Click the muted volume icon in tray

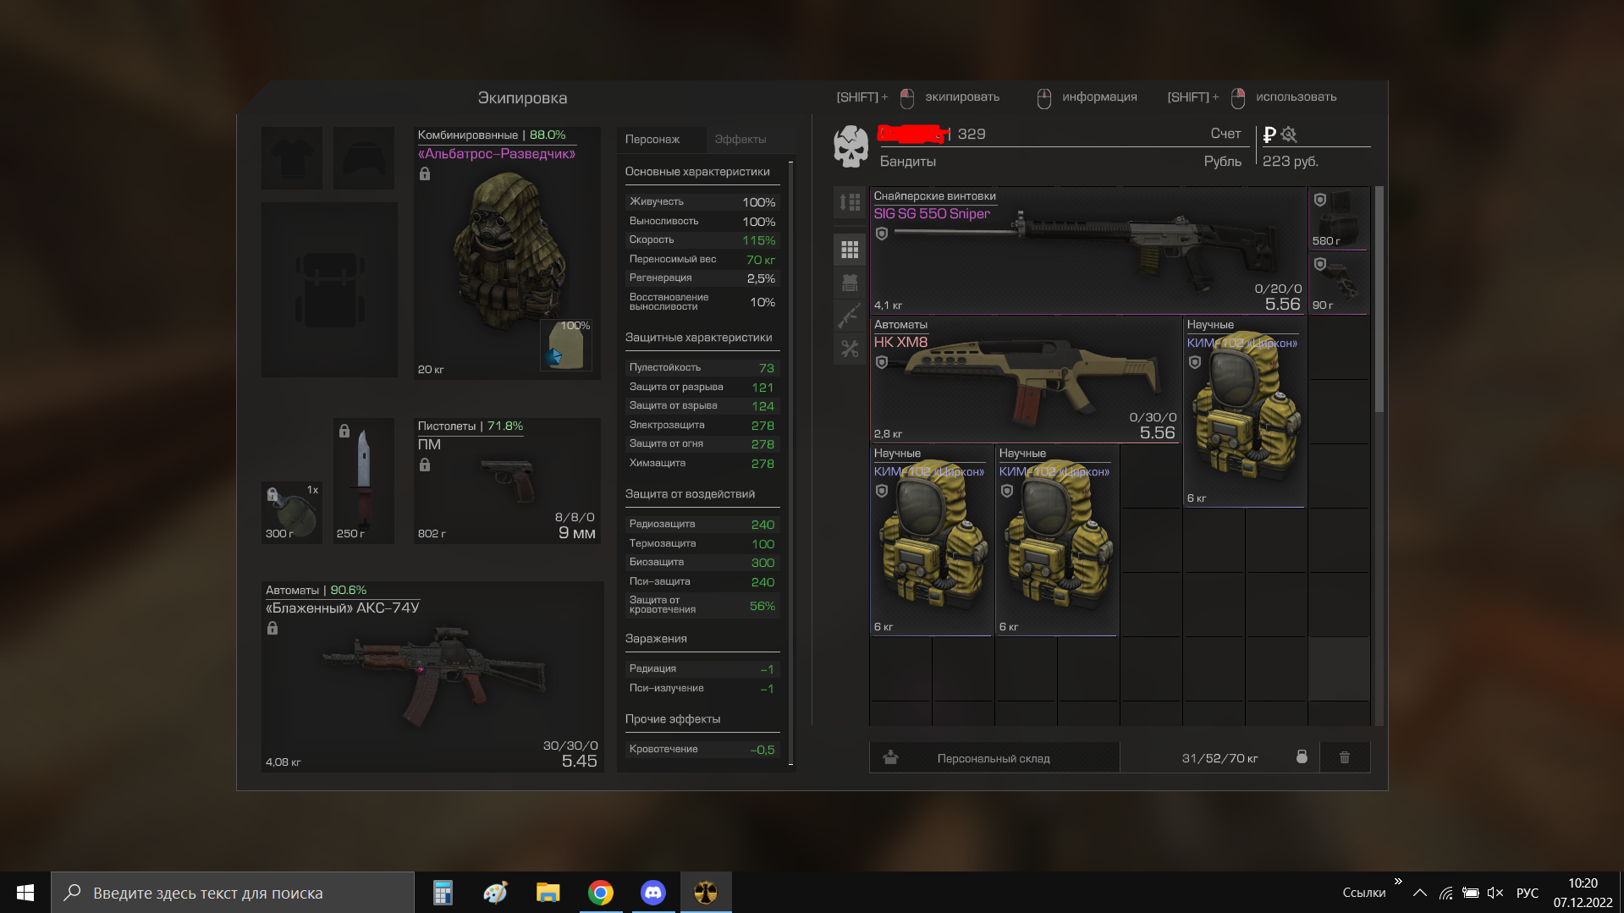[1495, 893]
